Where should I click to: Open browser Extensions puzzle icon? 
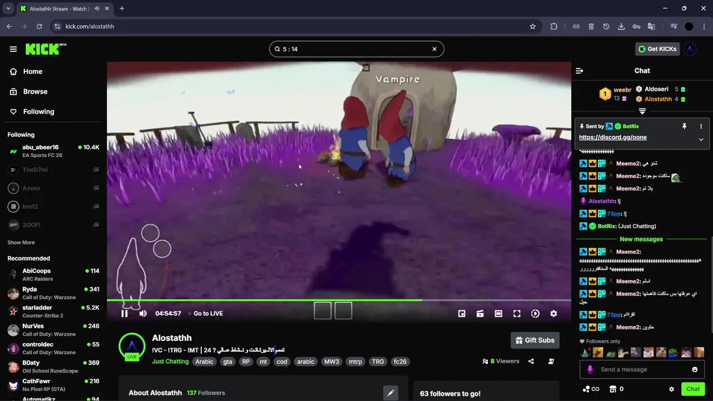coord(554,26)
